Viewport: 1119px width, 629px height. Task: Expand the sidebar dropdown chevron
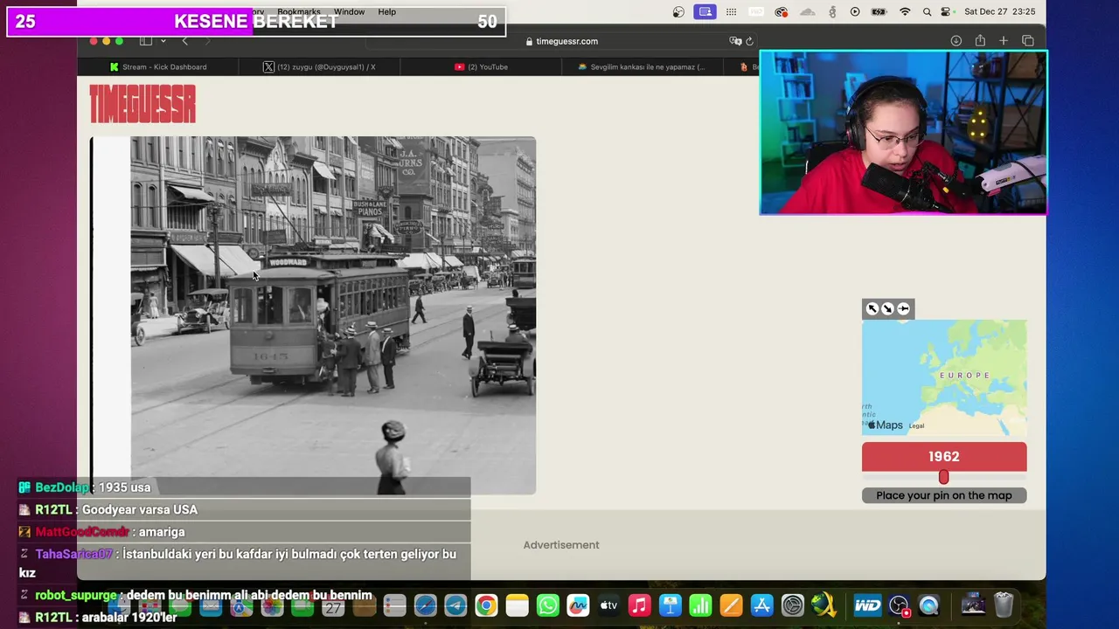coord(163,41)
